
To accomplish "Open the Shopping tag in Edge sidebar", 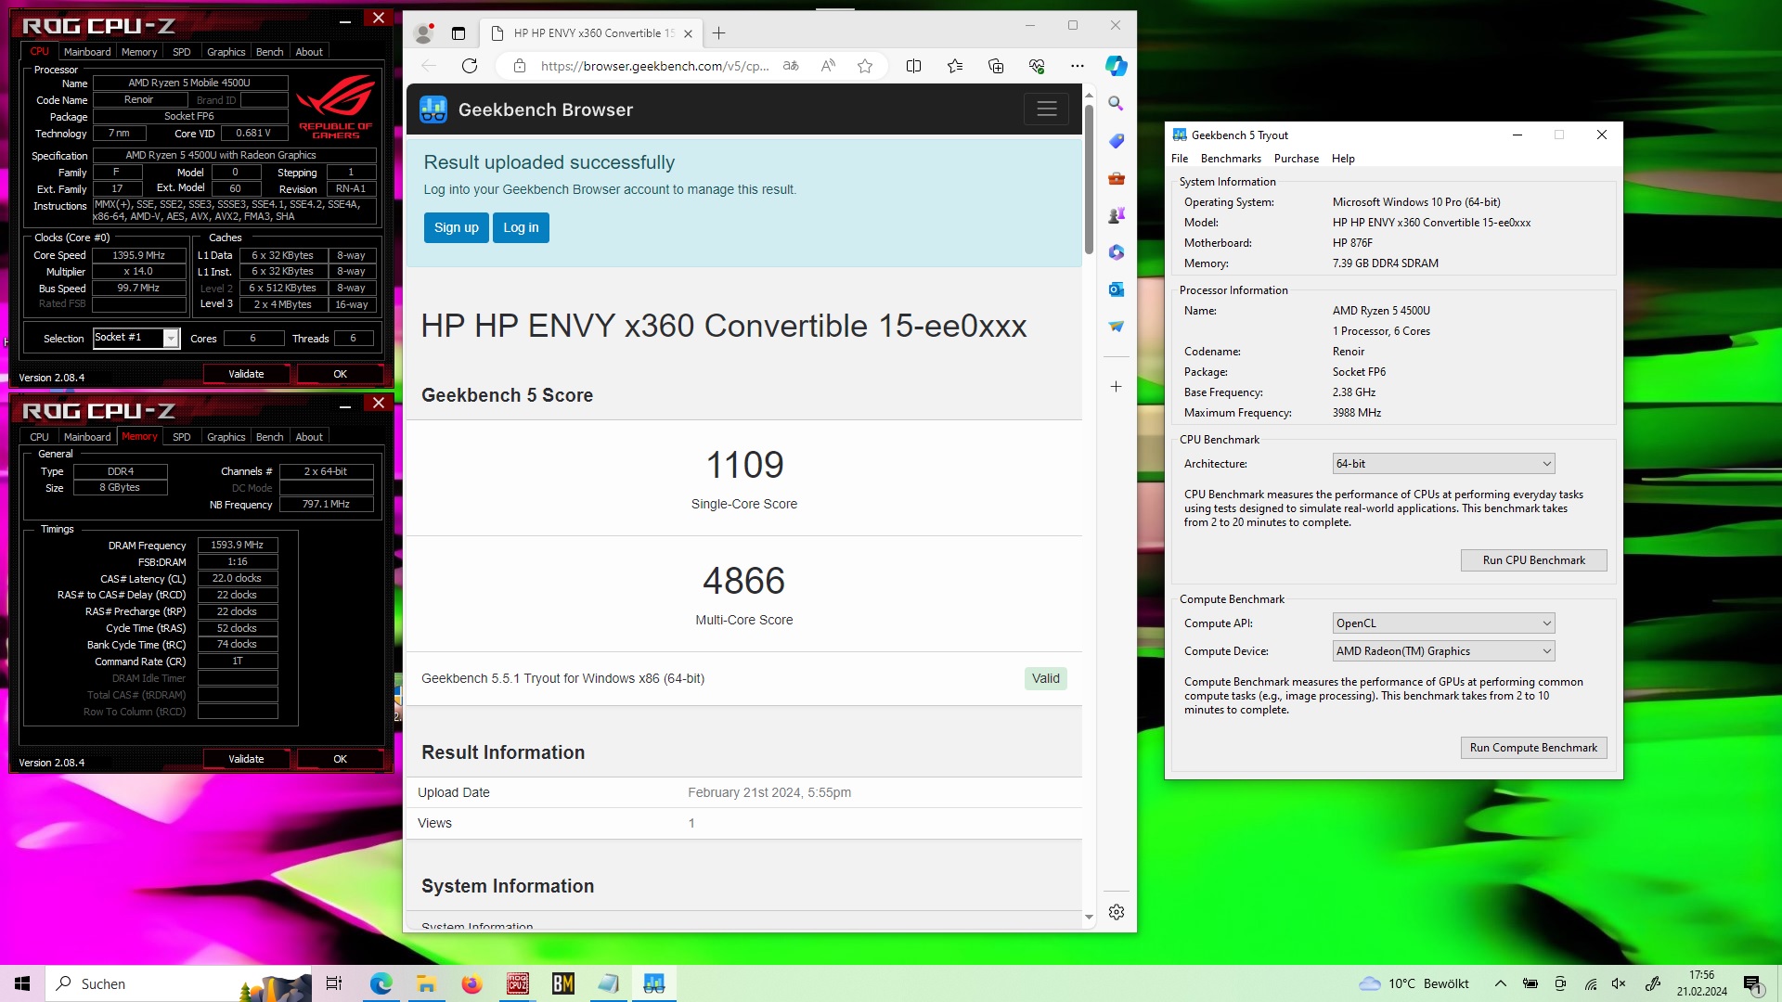I will [x=1117, y=141].
